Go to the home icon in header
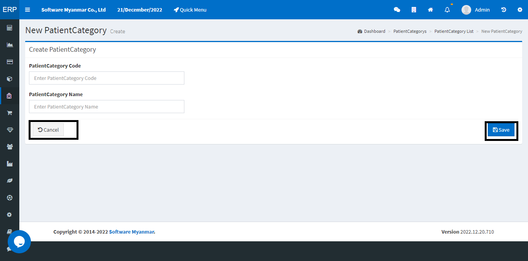This screenshot has height=261, width=528. [x=430, y=10]
